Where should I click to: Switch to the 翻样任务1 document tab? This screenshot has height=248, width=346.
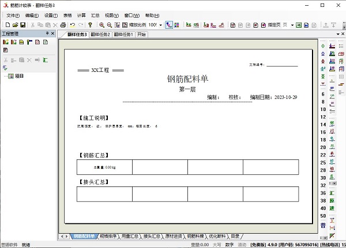pos(123,35)
